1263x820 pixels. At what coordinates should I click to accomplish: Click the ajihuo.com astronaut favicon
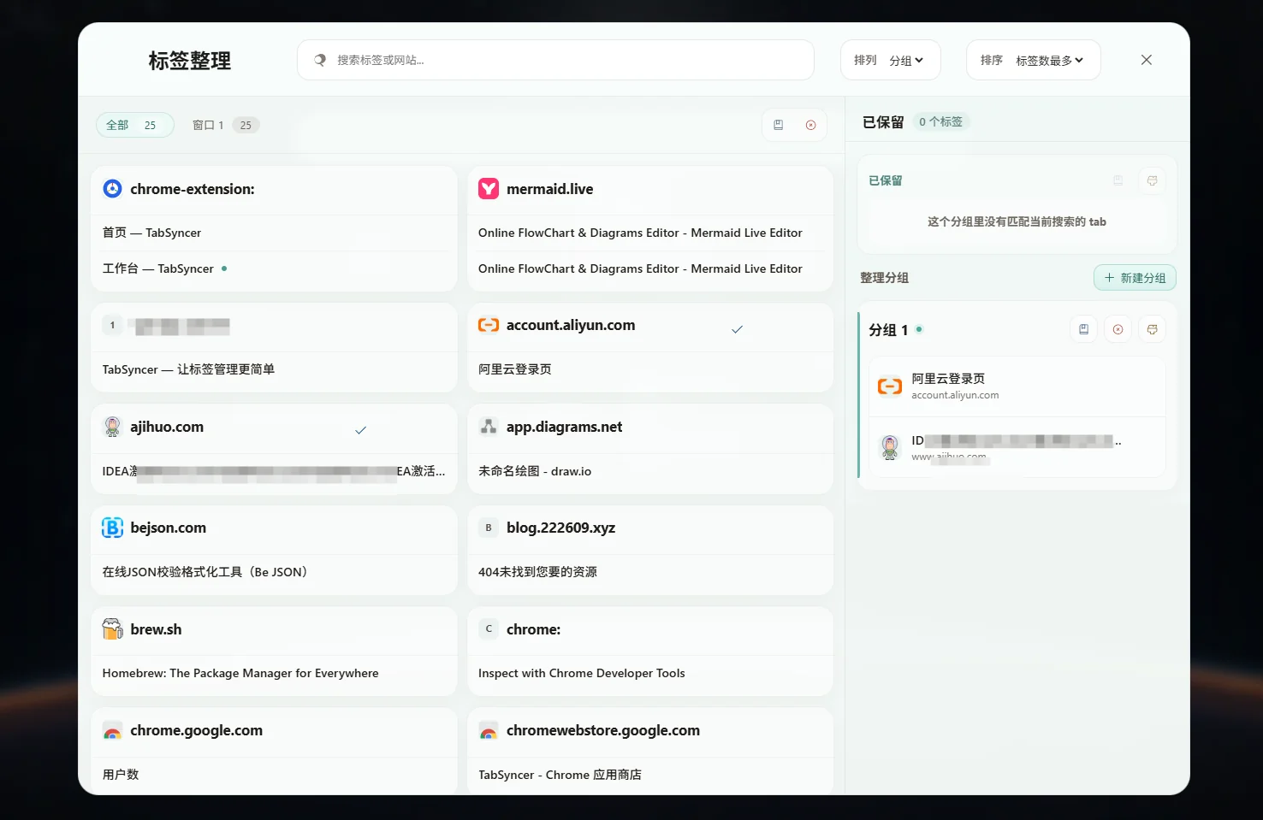click(112, 427)
